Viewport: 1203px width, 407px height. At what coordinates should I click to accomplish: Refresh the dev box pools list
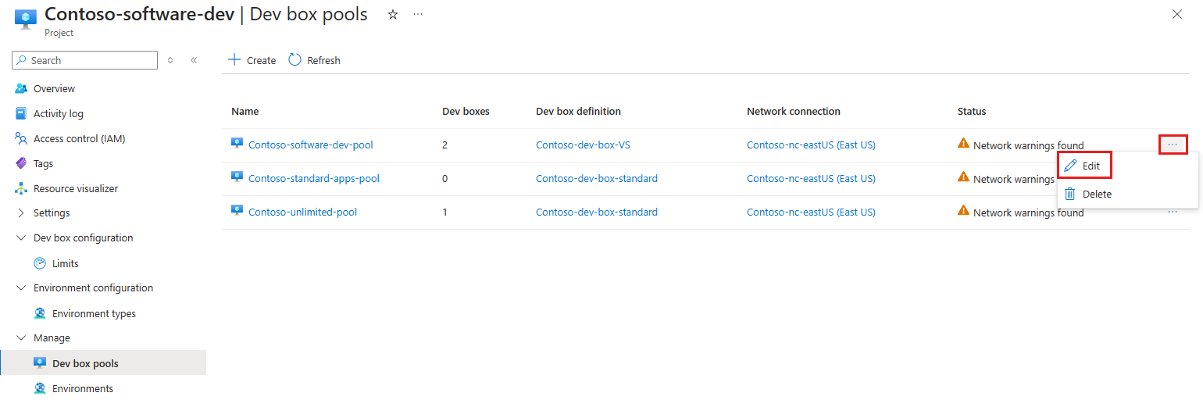(x=314, y=60)
